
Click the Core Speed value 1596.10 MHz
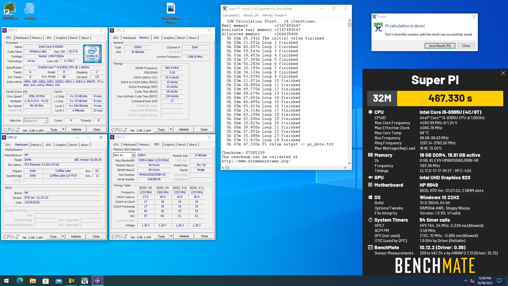[x=37, y=96]
